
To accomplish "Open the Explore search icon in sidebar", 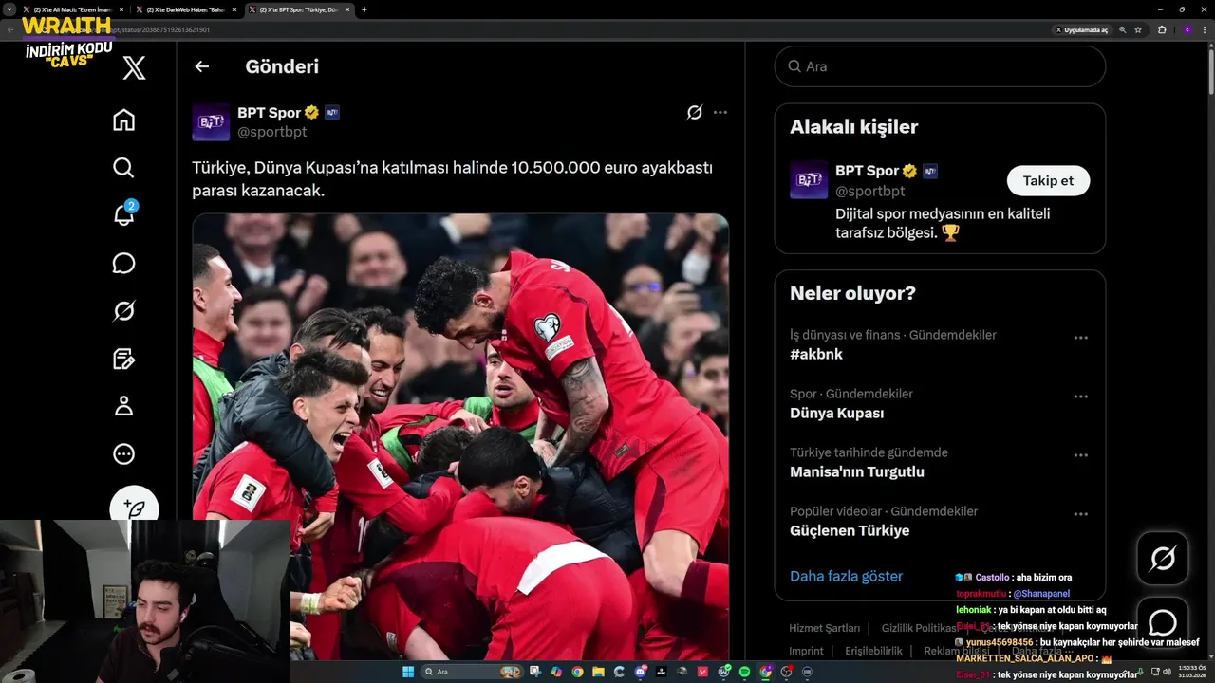I will pyautogui.click(x=123, y=168).
